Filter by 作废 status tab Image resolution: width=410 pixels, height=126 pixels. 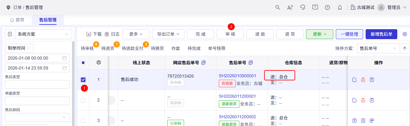pos(176,48)
